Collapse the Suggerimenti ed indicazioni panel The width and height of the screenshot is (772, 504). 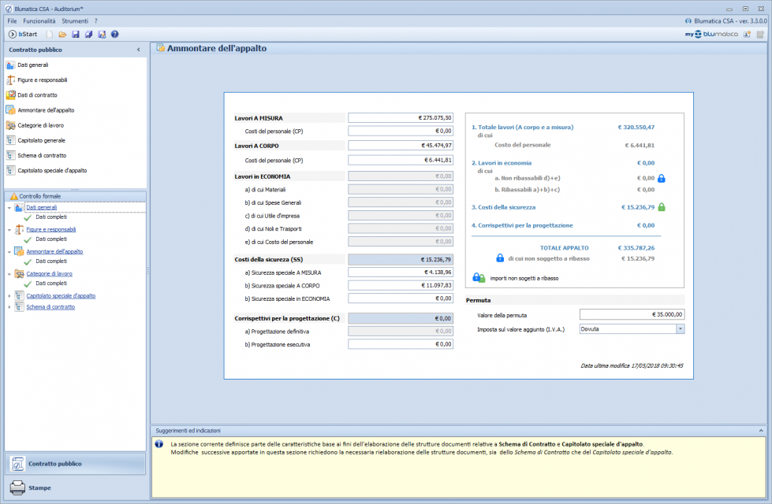(761, 431)
